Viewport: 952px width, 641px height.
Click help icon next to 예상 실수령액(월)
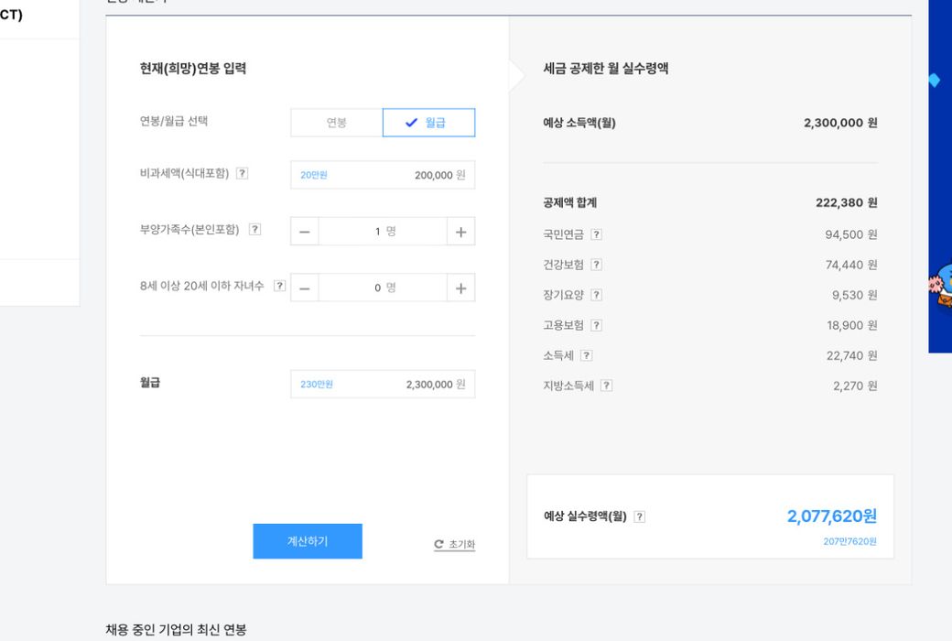coord(639,516)
